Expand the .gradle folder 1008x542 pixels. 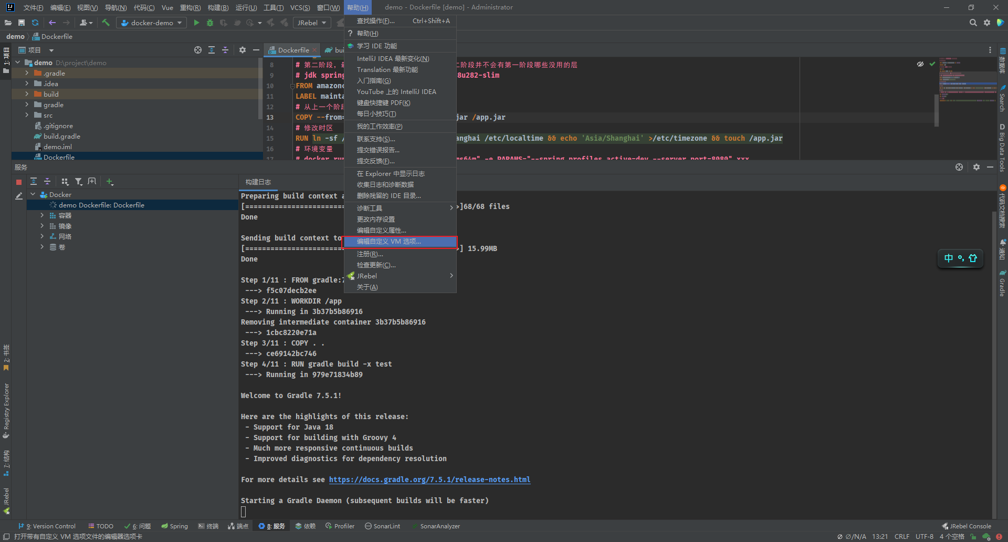[27, 73]
